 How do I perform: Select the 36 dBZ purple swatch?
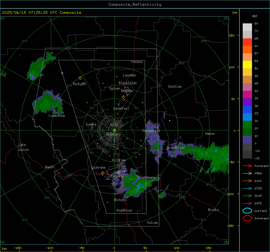(x=247, y=102)
